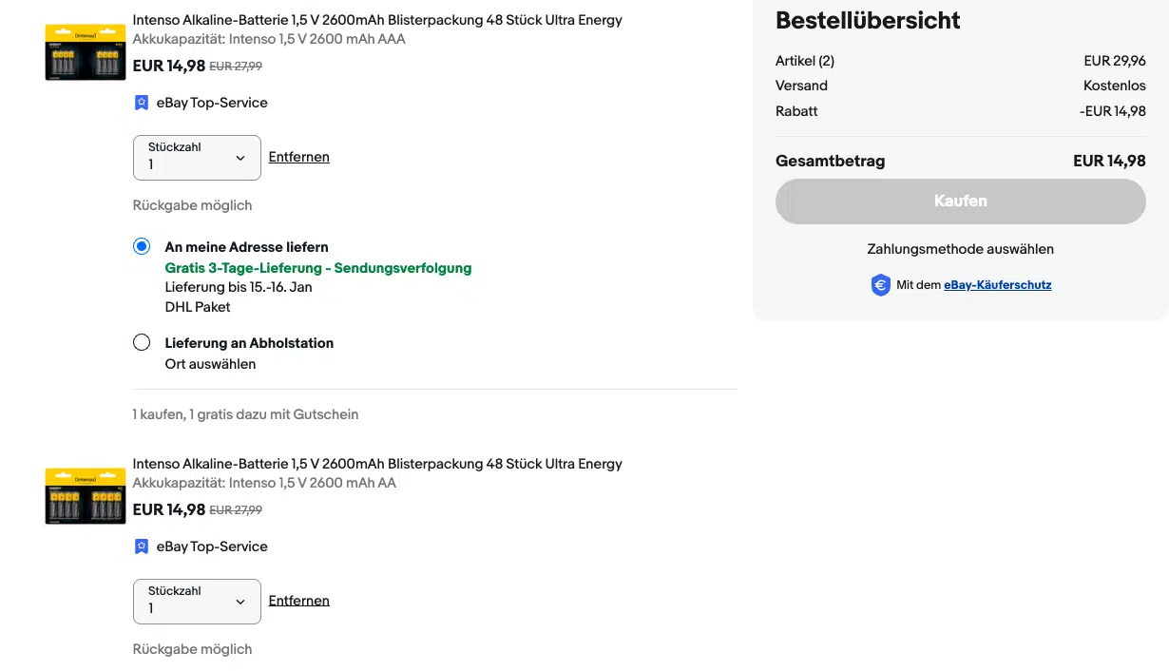Click the eBay Top-Service badge icon for AA batteries

point(142,546)
